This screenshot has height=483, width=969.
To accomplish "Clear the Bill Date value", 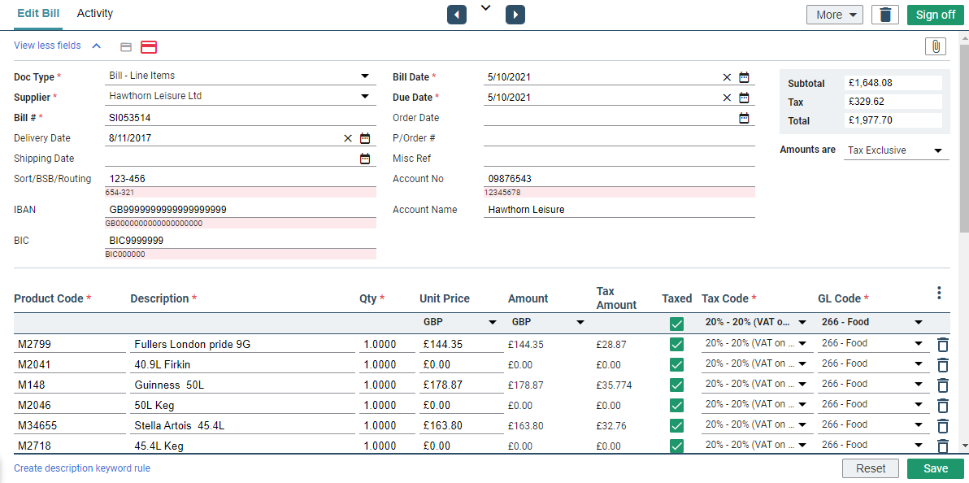I will coord(727,77).
